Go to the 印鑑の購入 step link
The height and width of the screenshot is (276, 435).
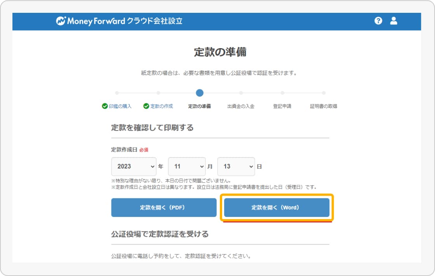point(120,106)
